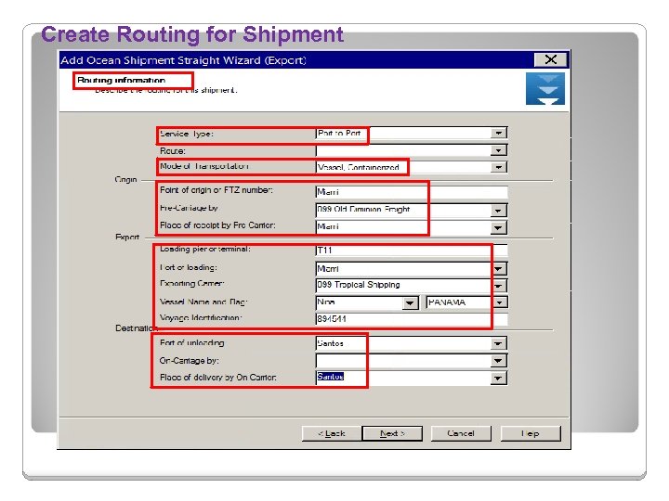The width and height of the screenshot is (669, 501).
Task: Expand the Vessel Name dropdown arrow
Action: coord(410,302)
